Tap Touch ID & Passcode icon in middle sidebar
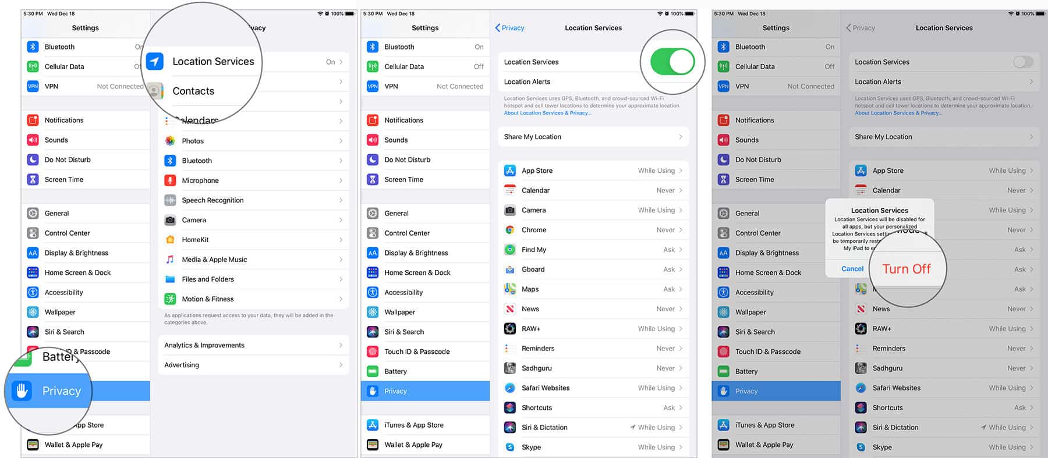 pyautogui.click(x=373, y=352)
